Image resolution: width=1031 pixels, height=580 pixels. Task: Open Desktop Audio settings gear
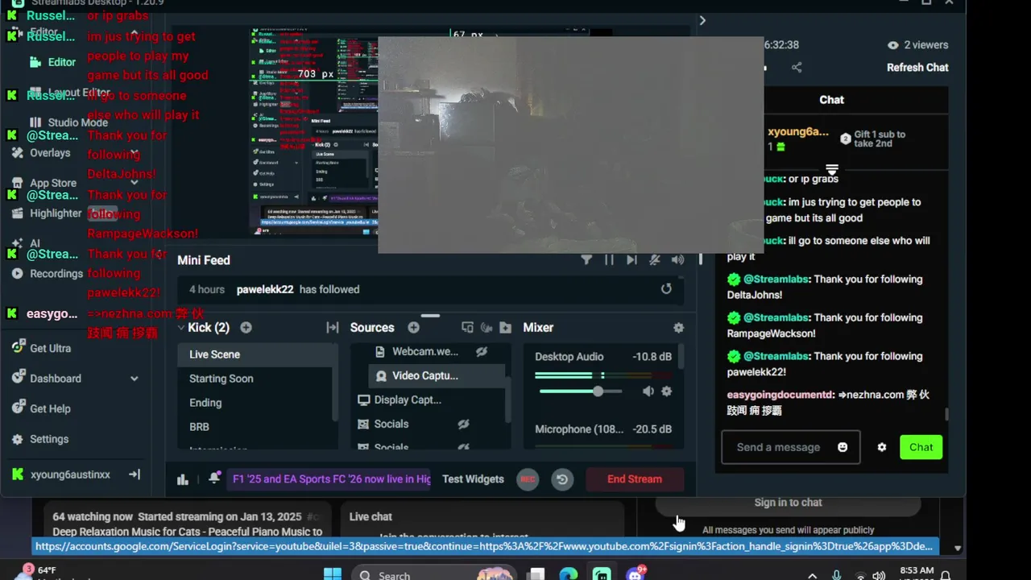coord(666,391)
